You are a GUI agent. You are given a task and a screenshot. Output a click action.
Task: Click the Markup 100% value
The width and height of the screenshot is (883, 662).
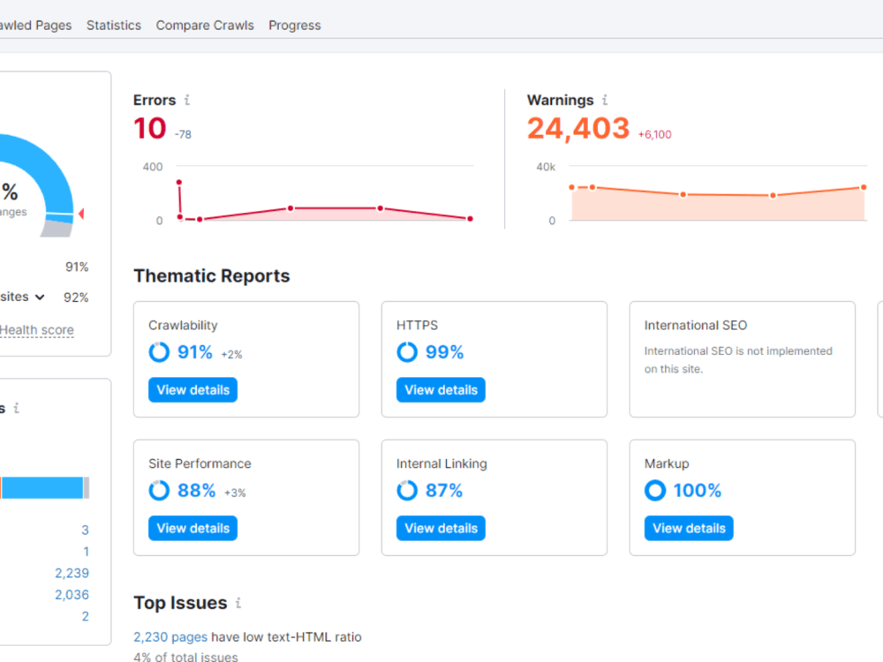pos(698,491)
